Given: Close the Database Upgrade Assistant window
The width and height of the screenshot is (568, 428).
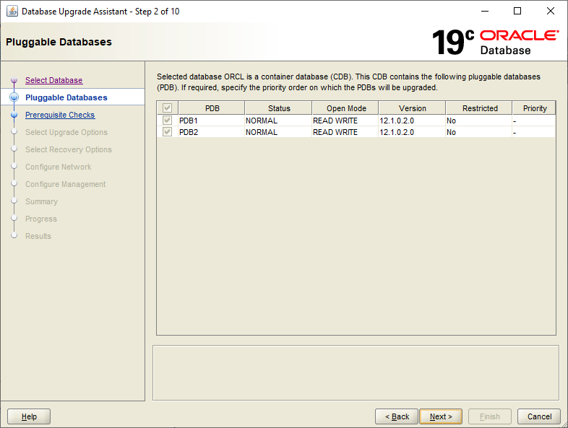Looking at the screenshot, I should pos(550,12).
